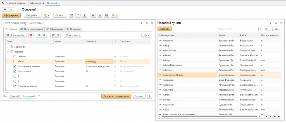286x123 pixels.
Task: Expand the Ще menu in Населені пункти
Action: pyautogui.click(x=277, y=29)
